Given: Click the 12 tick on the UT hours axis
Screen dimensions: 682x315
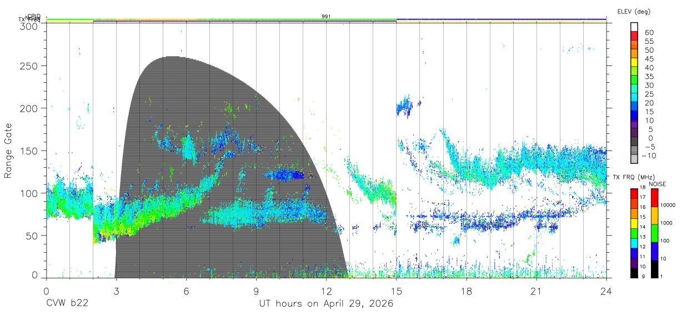Looking at the screenshot, I should click(326, 291).
